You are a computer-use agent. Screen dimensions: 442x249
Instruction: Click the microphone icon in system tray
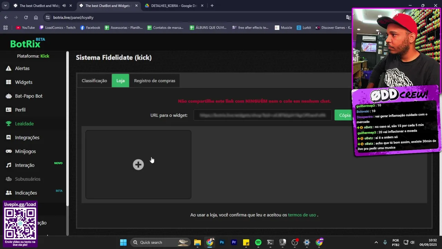click(385, 242)
